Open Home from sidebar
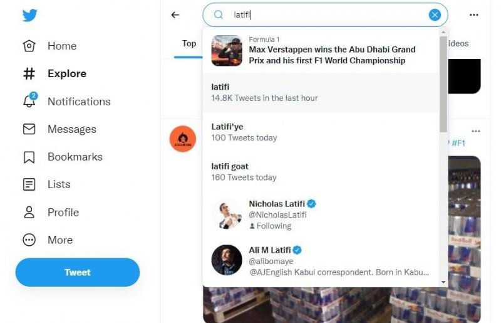The height and width of the screenshot is (323, 501). [x=61, y=46]
